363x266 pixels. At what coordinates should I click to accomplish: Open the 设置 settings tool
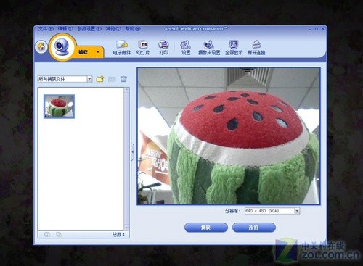click(186, 47)
